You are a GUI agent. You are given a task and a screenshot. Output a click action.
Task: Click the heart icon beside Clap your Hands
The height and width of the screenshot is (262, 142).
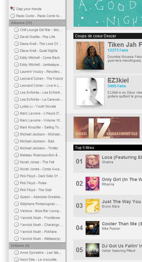(x=13, y=9)
